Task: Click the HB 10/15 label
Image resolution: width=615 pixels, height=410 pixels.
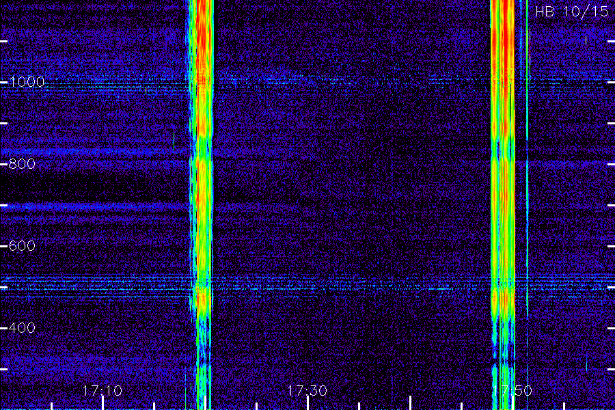Action: (x=571, y=12)
